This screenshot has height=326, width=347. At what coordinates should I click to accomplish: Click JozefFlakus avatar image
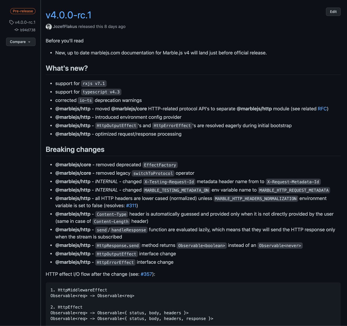click(49, 27)
